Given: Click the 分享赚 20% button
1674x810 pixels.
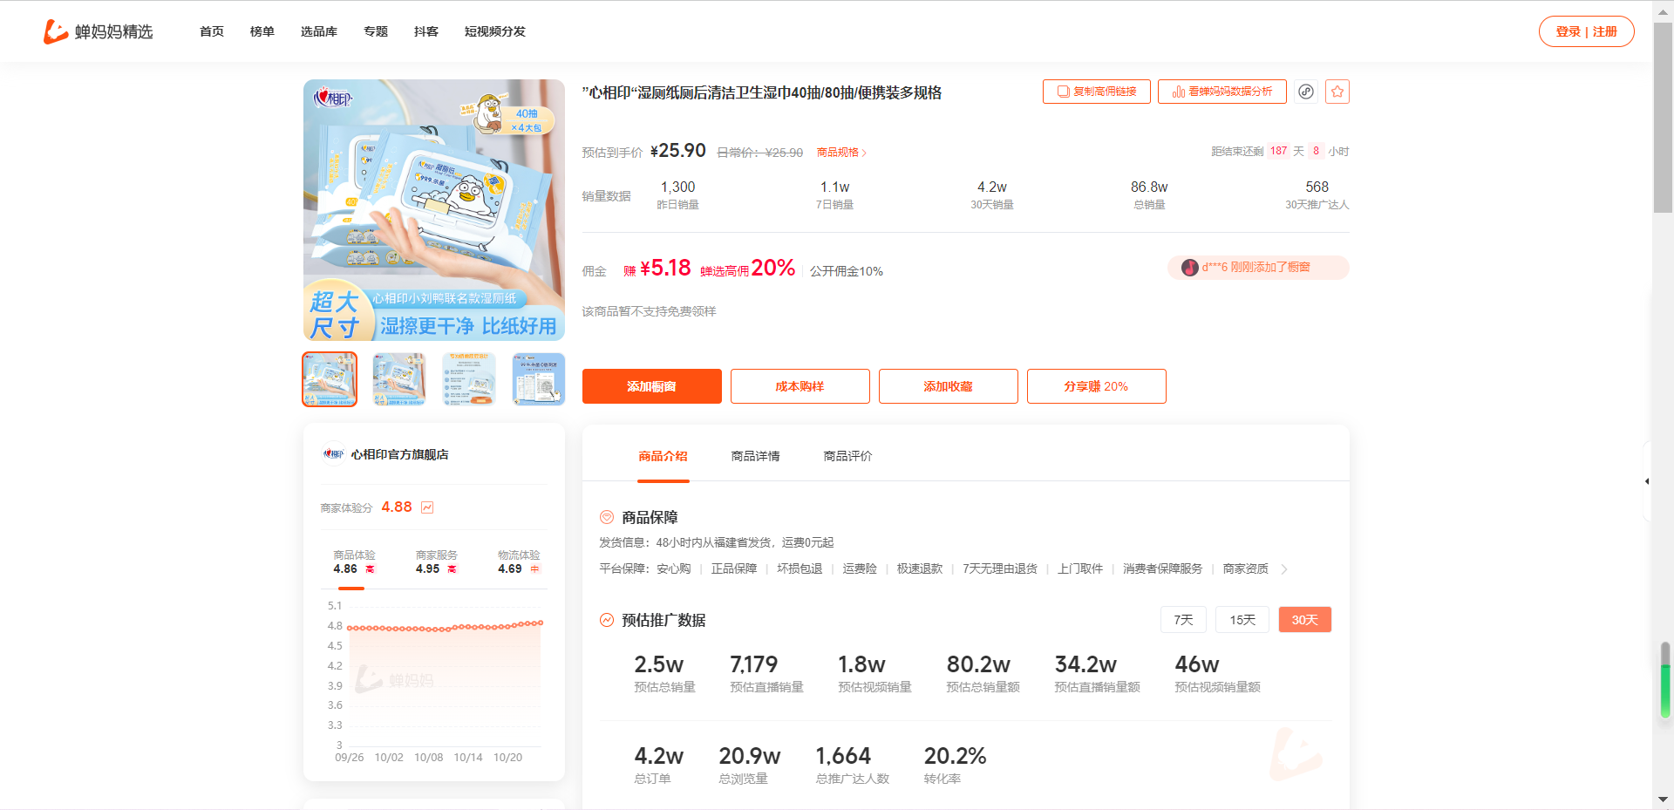Looking at the screenshot, I should pos(1097,386).
